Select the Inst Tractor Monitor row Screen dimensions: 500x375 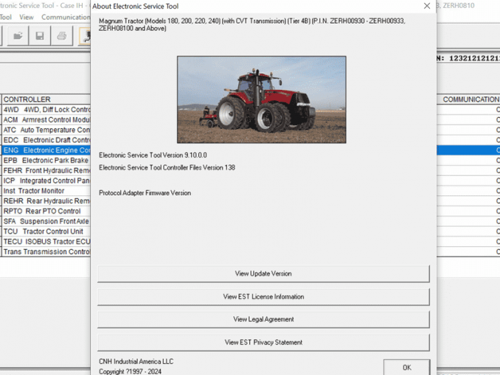coord(46,191)
